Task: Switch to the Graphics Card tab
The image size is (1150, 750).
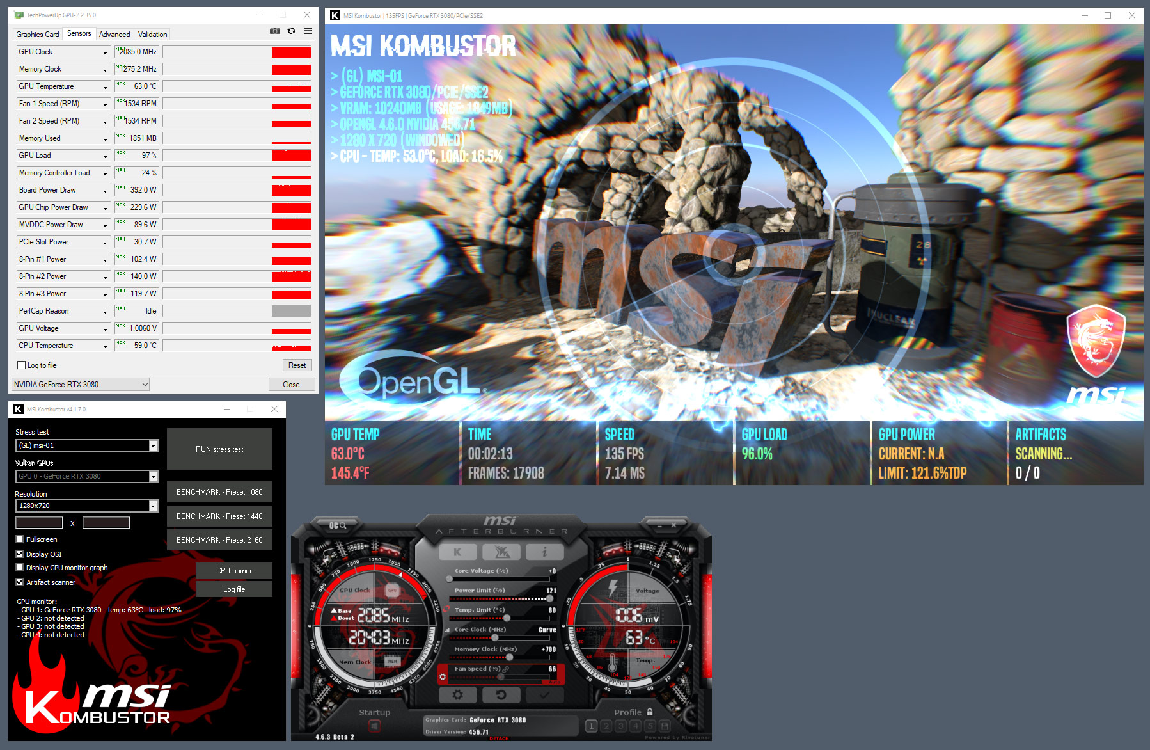Action: click(x=38, y=35)
